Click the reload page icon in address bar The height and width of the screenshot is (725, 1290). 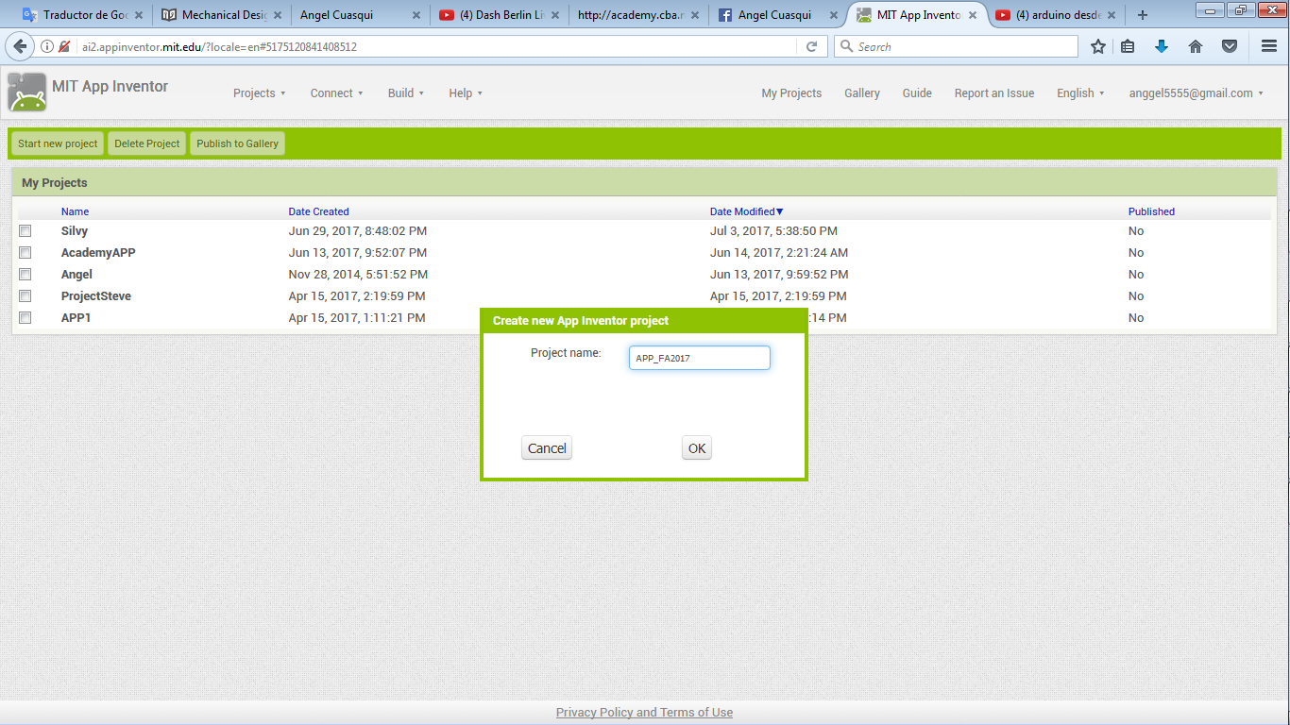[x=811, y=46]
